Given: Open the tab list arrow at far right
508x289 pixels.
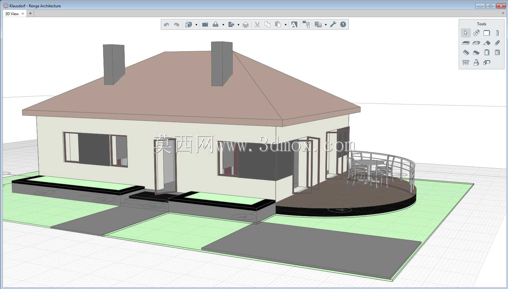Looking at the screenshot, I should point(503,13).
